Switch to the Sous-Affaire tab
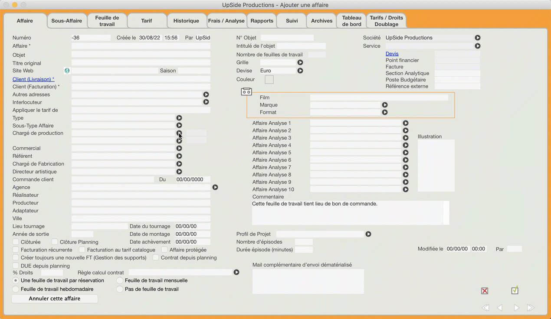Screen dimensions: 551x319 [67, 21]
